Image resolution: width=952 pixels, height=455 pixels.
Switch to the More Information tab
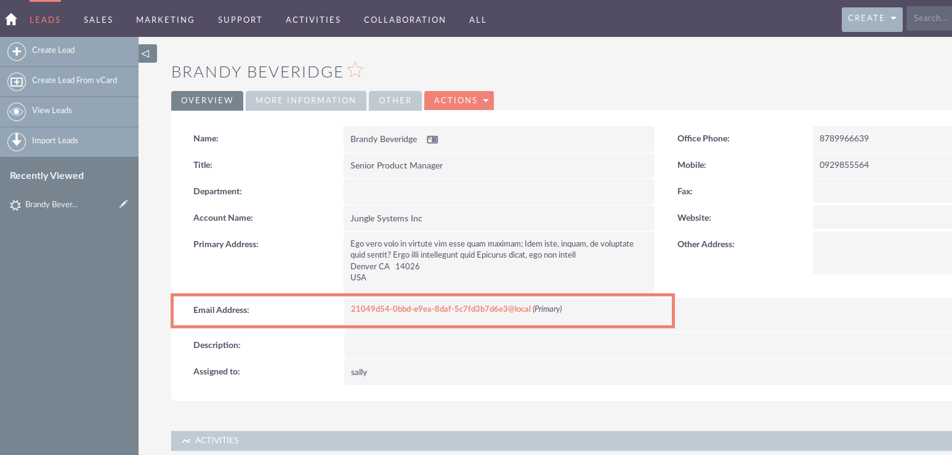point(305,101)
